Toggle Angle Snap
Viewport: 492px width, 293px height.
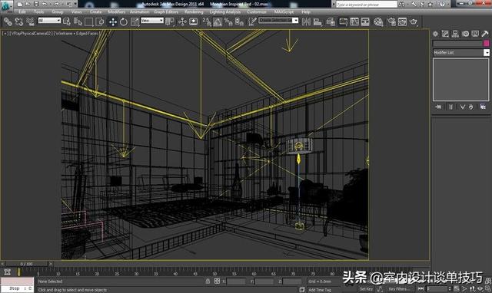[218, 21]
